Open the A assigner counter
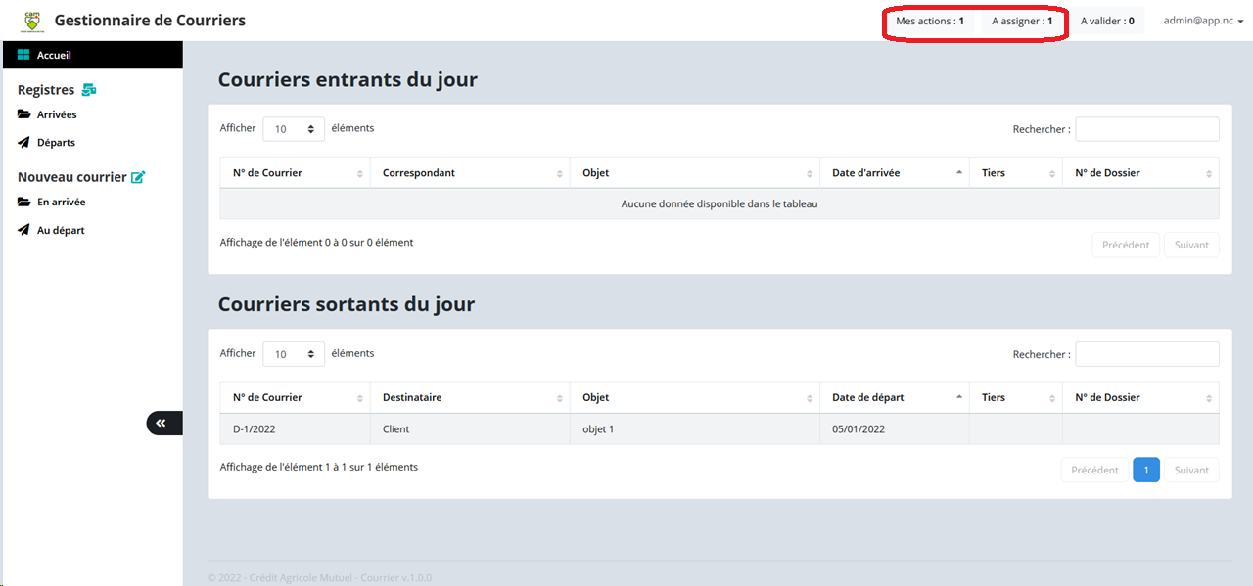This screenshot has height=586, width=1253. pos(1022,21)
